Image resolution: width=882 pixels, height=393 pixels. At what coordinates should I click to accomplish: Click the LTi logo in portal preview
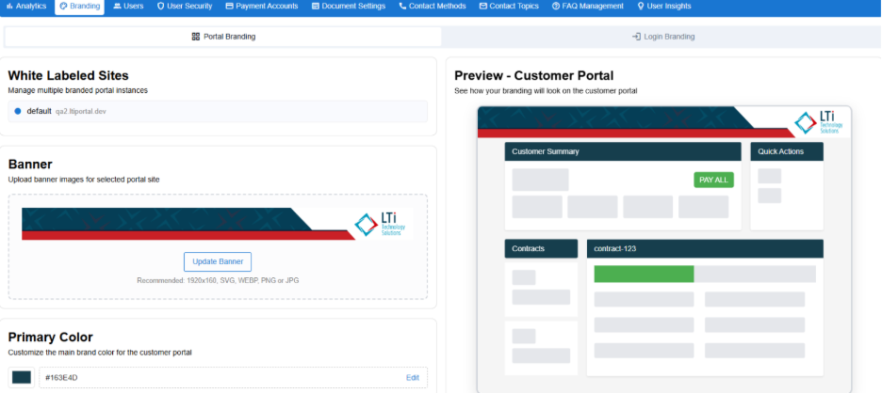[x=817, y=123]
